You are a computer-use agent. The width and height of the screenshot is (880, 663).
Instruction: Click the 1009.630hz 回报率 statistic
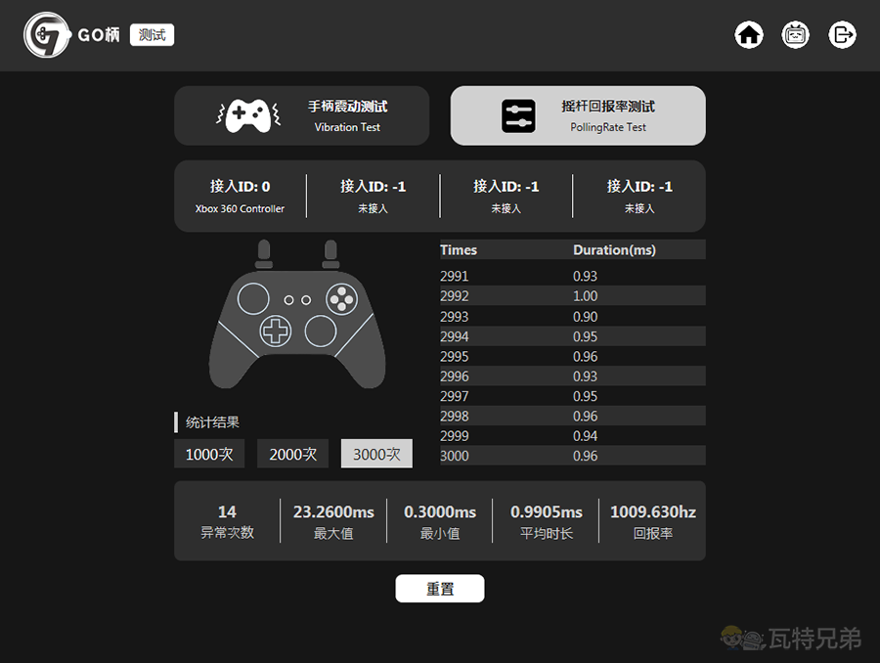point(653,521)
